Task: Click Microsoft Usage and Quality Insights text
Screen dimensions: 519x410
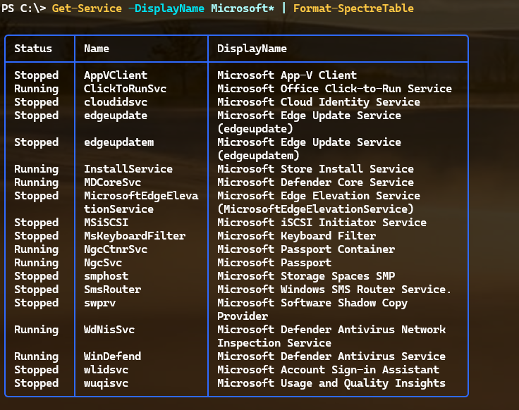Action: click(x=331, y=383)
